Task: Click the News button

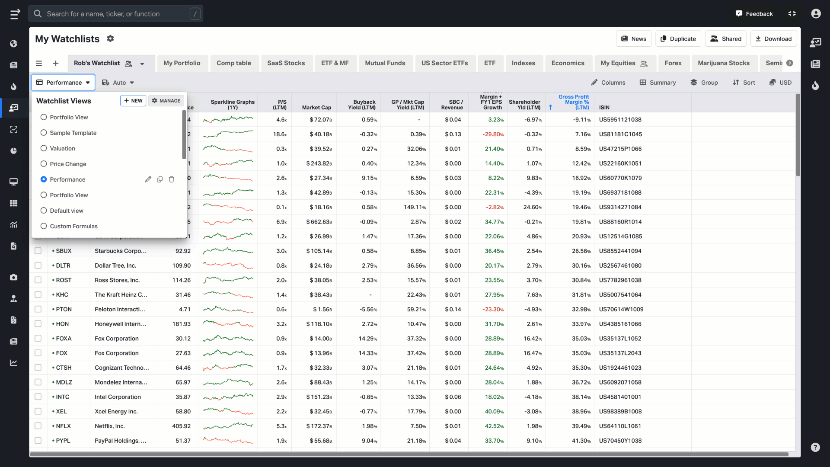Action: (x=634, y=38)
